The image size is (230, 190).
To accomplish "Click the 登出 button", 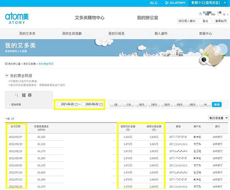I will click(205, 21).
